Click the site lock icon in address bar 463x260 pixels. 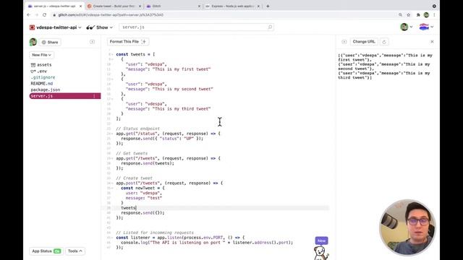click(x=54, y=14)
